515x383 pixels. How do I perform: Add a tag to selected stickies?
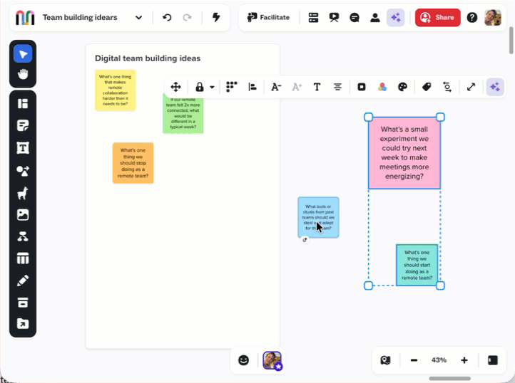coord(427,87)
